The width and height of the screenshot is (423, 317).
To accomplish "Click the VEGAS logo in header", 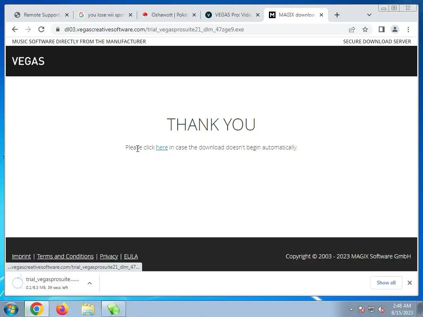I will (28, 61).
